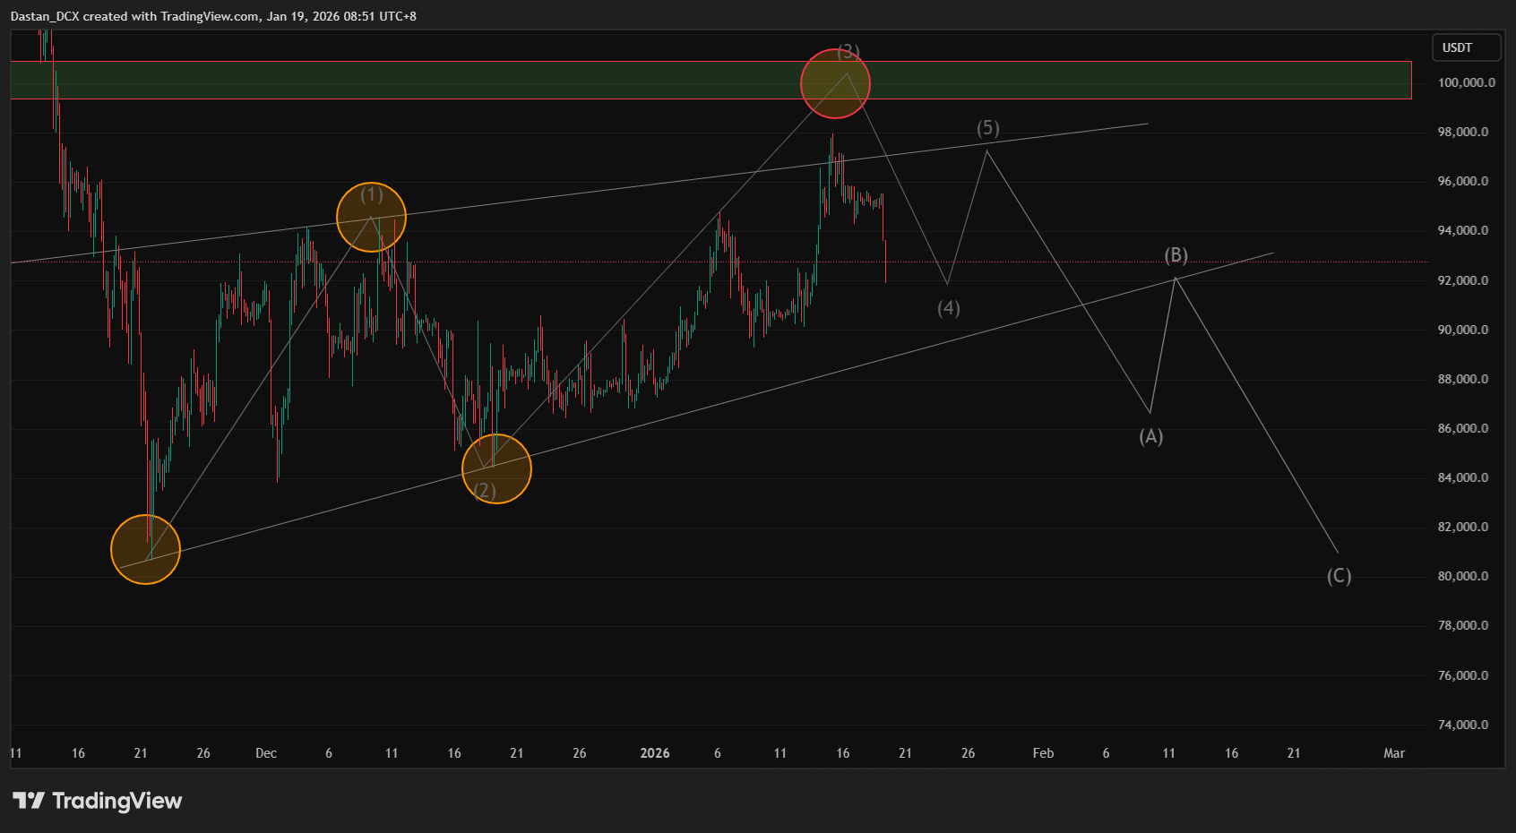Screen dimensions: 1516x833
Task: Click the Mar label on time axis
Action: [1394, 753]
